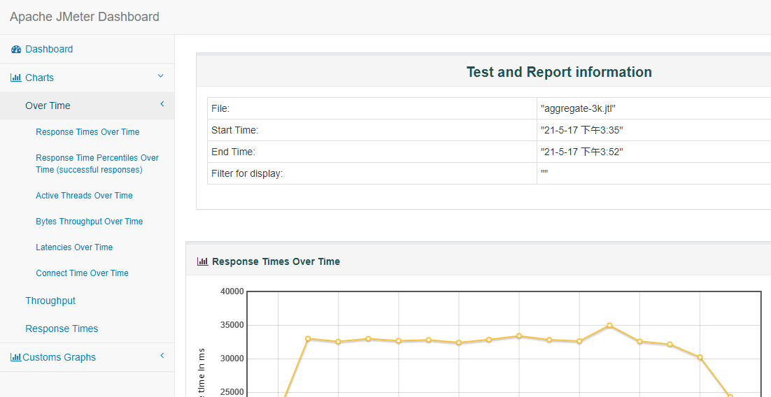Click the Test and Report information heading

[x=559, y=72]
